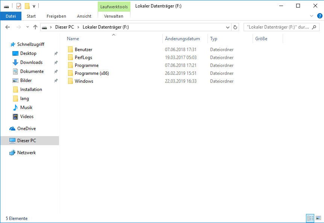Click Lokaler Datenträger (F:) breadcrumb segment
This screenshot has width=324, height=223.
[106, 27]
